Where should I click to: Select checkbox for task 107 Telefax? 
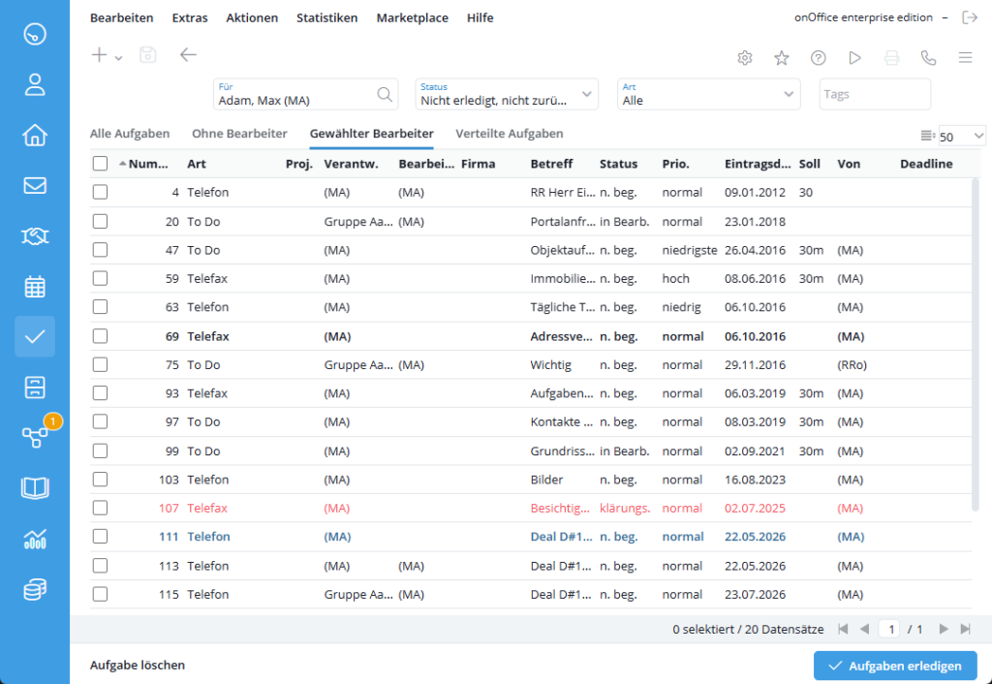coord(100,508)
